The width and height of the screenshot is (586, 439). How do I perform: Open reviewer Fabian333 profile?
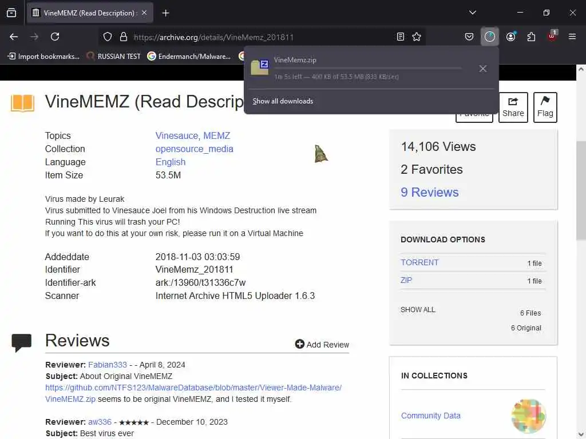click(x=108, y=365)
